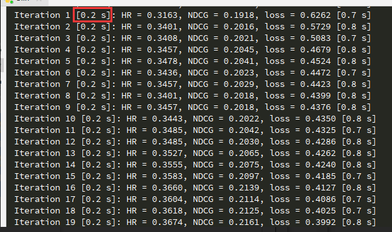392x232 pixels.
Task: Select HR value 0.3408
Action: tap(162, 38)
